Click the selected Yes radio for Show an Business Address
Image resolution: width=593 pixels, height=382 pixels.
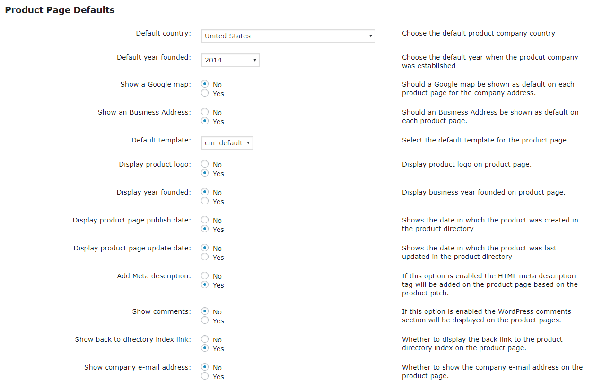pyautogui.click(x=205, y=121)
